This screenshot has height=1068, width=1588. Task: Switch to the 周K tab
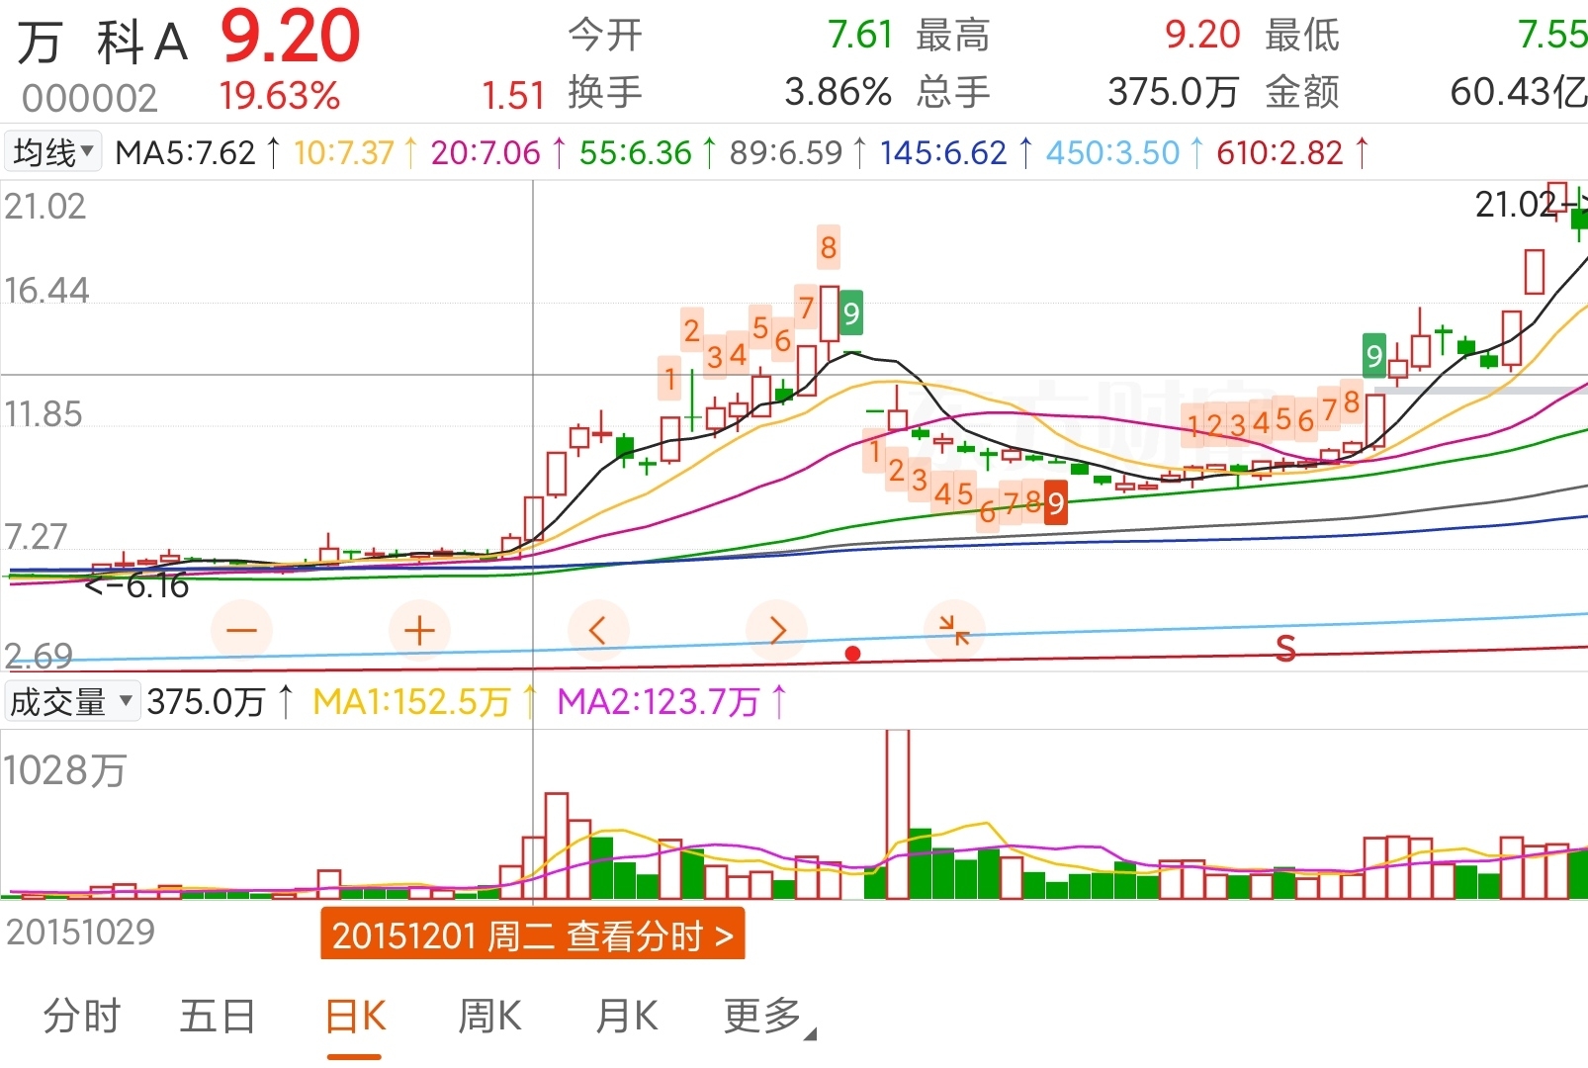tap(489, 1016)
